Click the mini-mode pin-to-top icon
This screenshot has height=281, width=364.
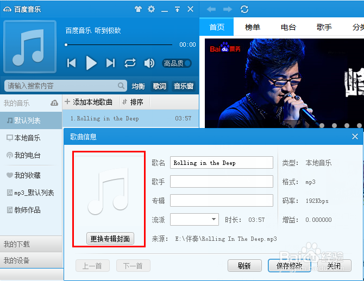pos(177,9)
